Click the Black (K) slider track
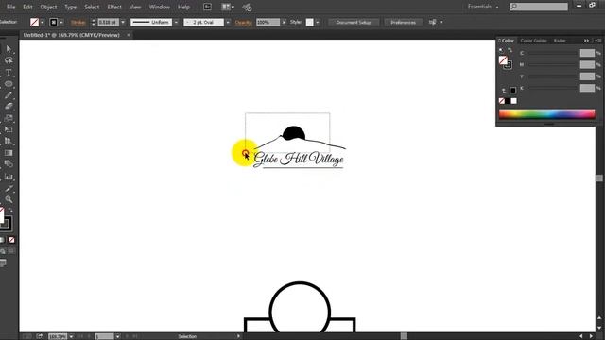The image size is (605, 340). tap(552, 88)
